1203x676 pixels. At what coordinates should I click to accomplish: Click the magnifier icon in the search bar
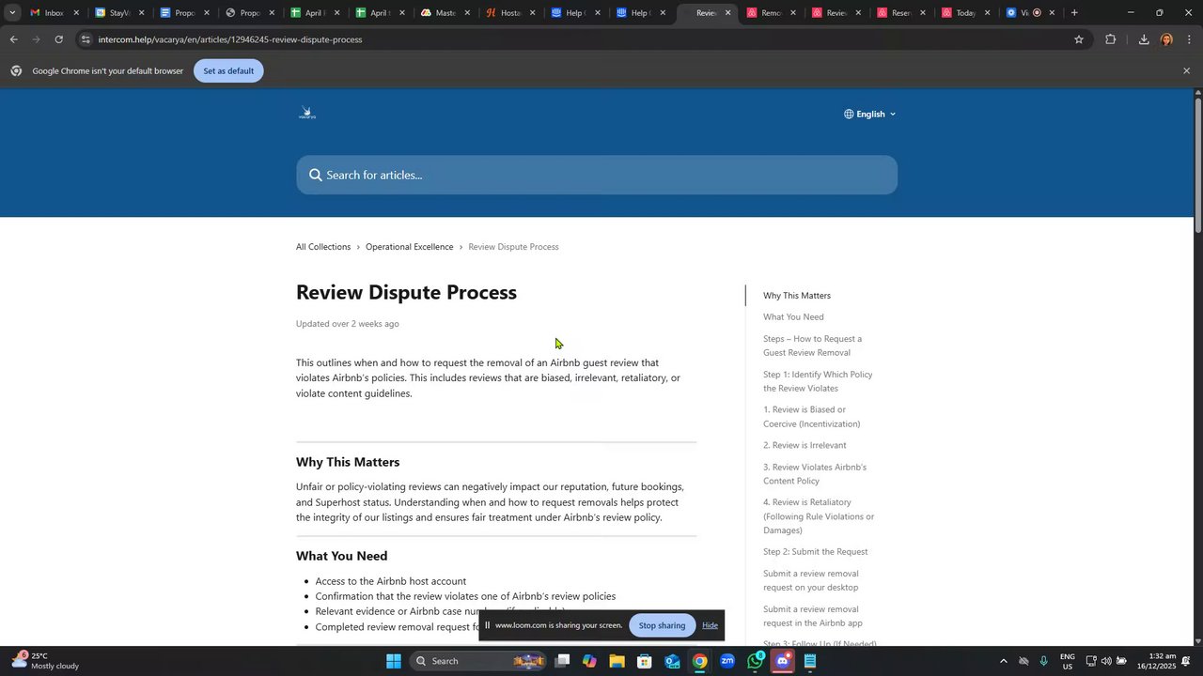(316, 175)
